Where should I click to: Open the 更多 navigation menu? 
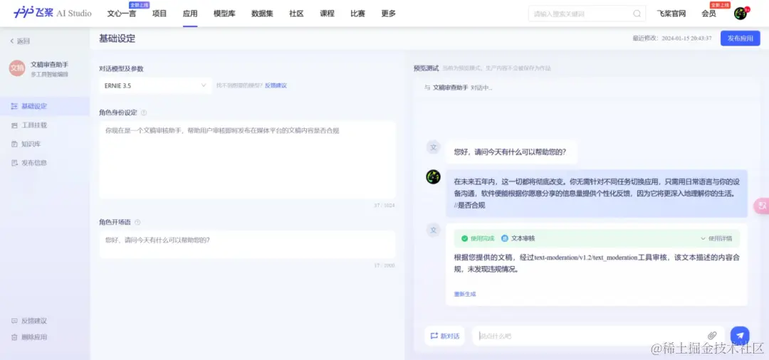tap(389, 14)
